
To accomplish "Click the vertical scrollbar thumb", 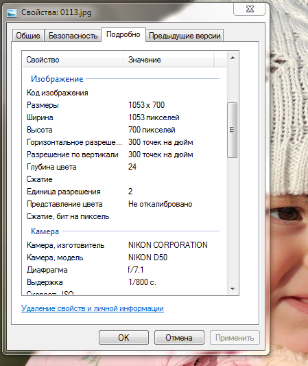I will (x=232, y=130).
